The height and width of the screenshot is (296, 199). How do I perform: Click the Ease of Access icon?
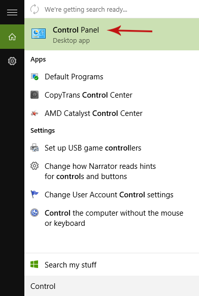tap(35, 213)
